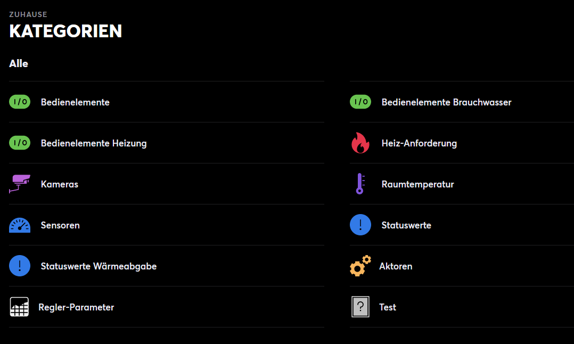Click the purple thermometer Raumtemperatur icon
Screen dimensions: 574x344
pyautogui.click(x=360, y=184)
